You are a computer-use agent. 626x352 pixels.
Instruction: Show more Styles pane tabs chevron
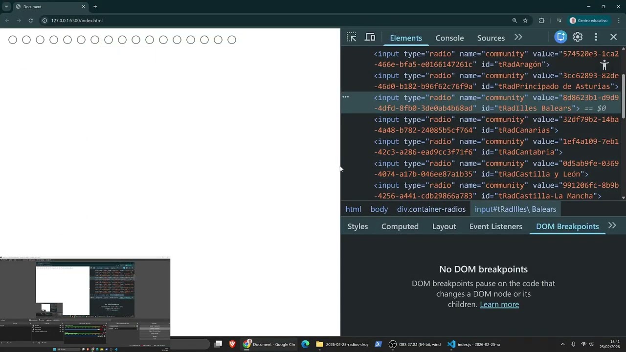click(x=612, y=226)
